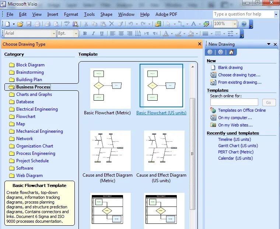
Task: Close the Choose Drawing Type pane
Action: 200,44
